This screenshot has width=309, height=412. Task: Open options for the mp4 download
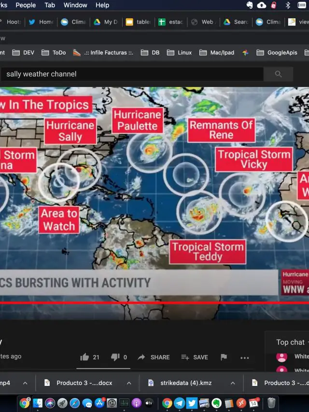(x=25, y=383)
